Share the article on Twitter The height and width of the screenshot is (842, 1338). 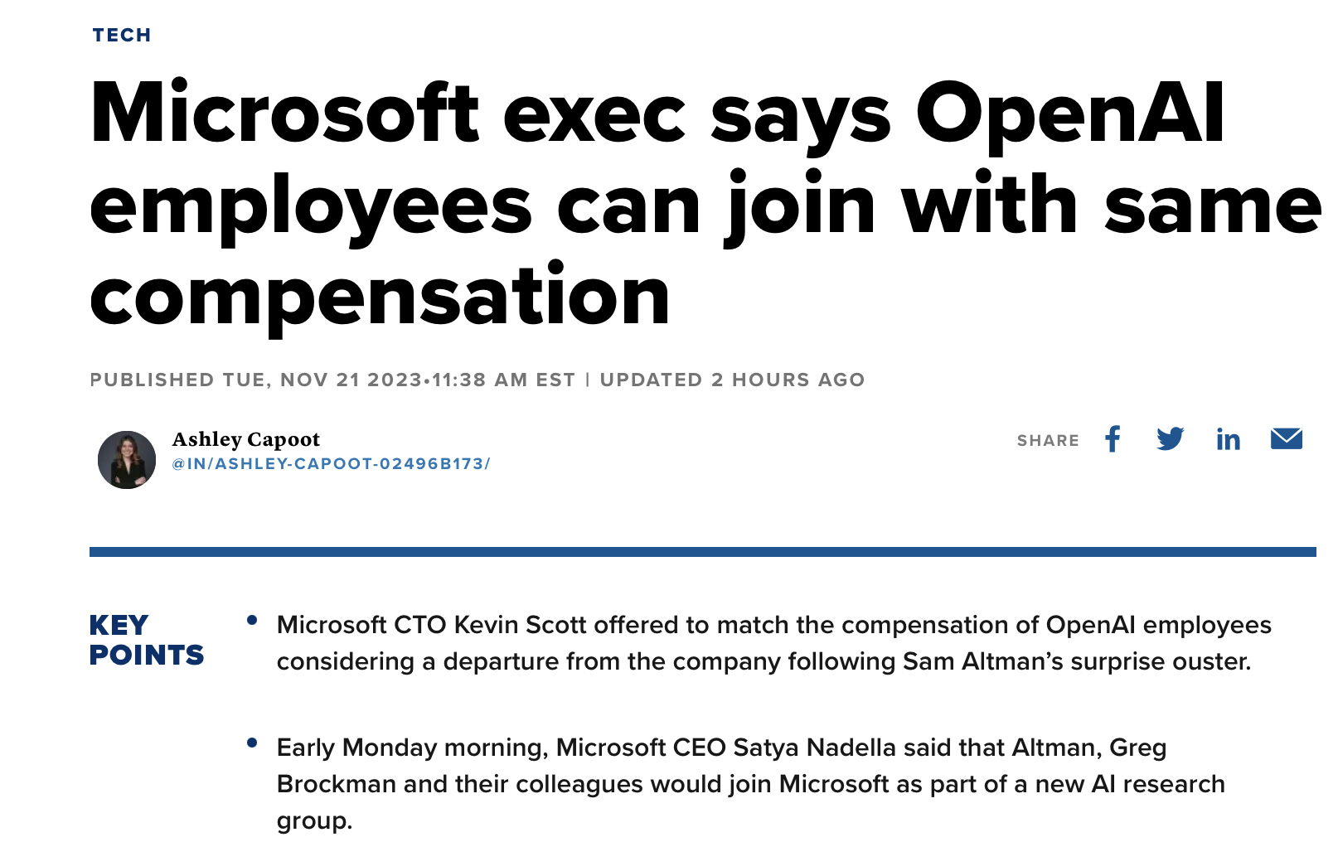pos(1171,438)
